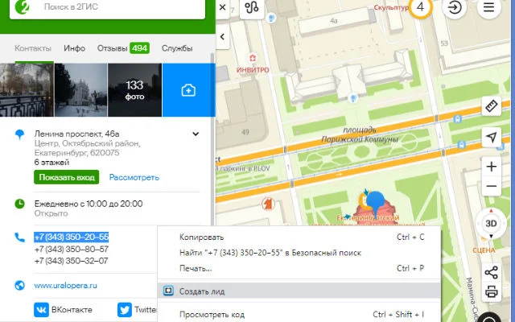The width and height of the screenshot is (515, 322).
Task: Click the 2GIS logo icon
Action: click(x=22, y=6)
